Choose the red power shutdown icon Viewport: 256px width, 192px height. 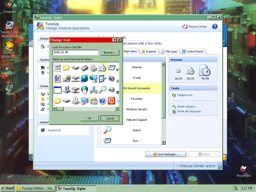tap(111, 101)
